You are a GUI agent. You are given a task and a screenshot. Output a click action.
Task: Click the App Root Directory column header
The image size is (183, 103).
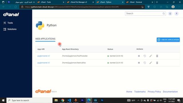tap(70, 49)
